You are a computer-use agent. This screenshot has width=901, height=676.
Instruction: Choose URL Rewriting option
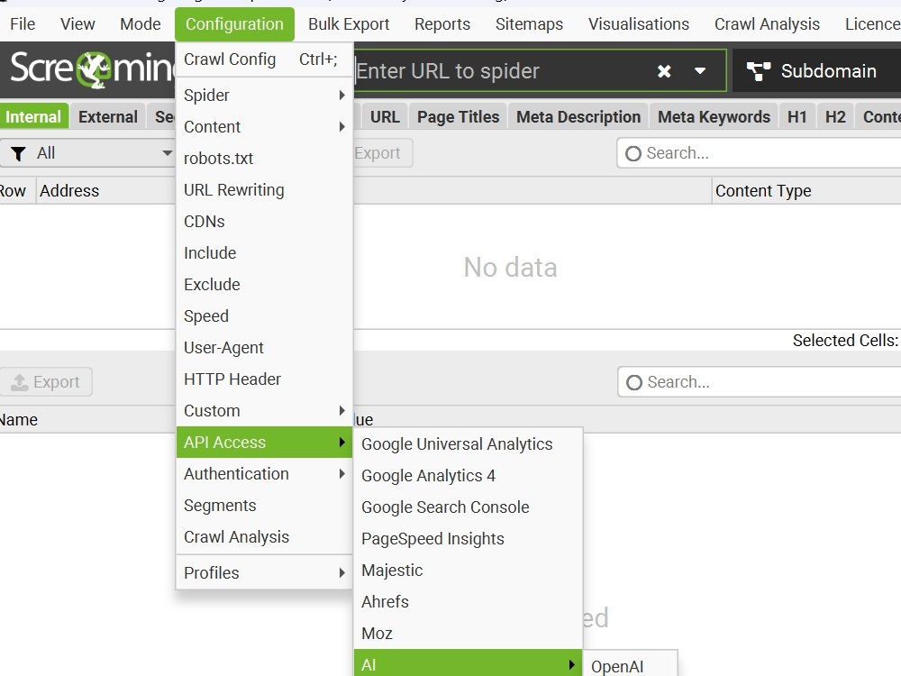pyautogui.click(x=264, y=189)
